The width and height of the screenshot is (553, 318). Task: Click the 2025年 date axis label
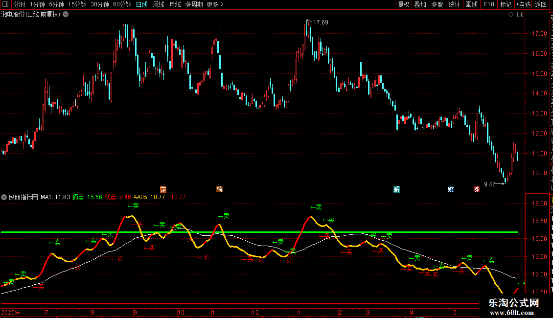[x=11, y=312]
